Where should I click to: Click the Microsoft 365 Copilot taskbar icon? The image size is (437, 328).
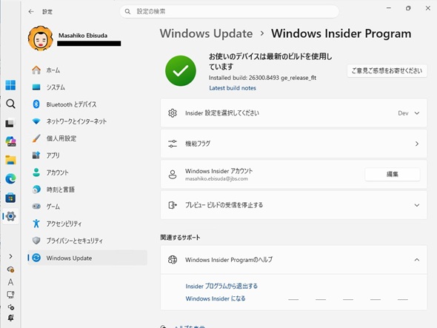tap(10, 141)
